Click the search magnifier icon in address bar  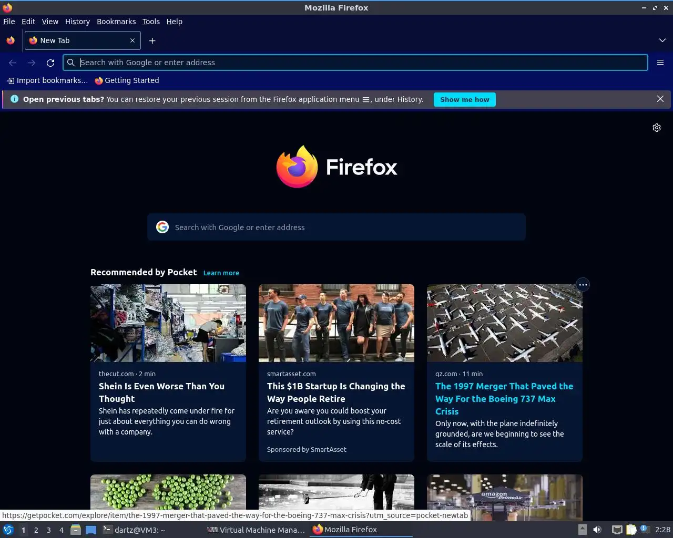[71, 63]
